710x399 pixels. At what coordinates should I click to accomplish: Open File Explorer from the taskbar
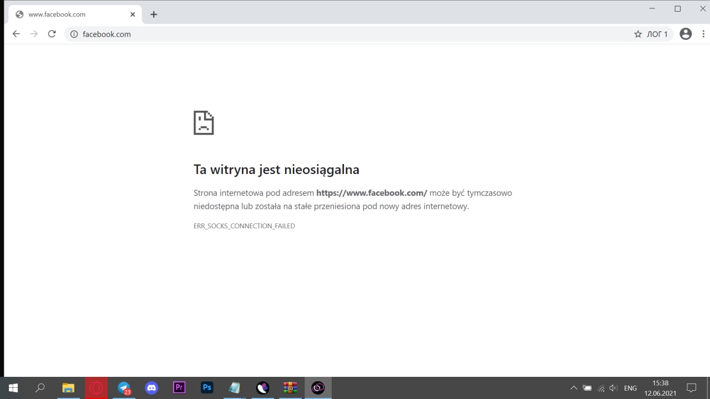68,388
